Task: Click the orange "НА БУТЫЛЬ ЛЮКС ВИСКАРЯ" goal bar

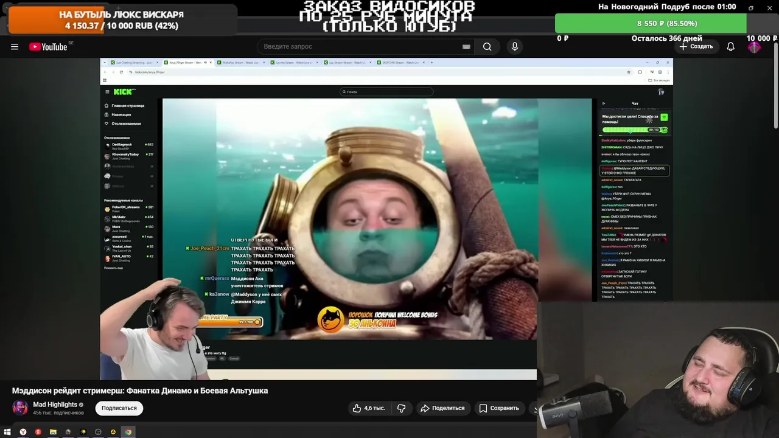Action: click(122, 19)
